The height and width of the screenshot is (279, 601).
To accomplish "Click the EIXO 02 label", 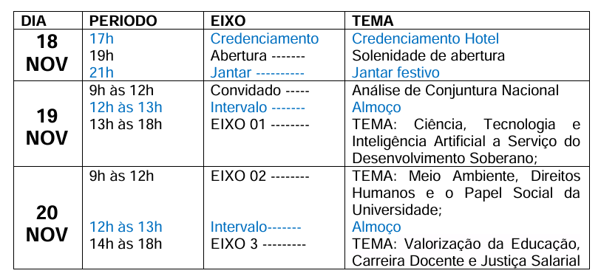I will [x=238, y=176].
